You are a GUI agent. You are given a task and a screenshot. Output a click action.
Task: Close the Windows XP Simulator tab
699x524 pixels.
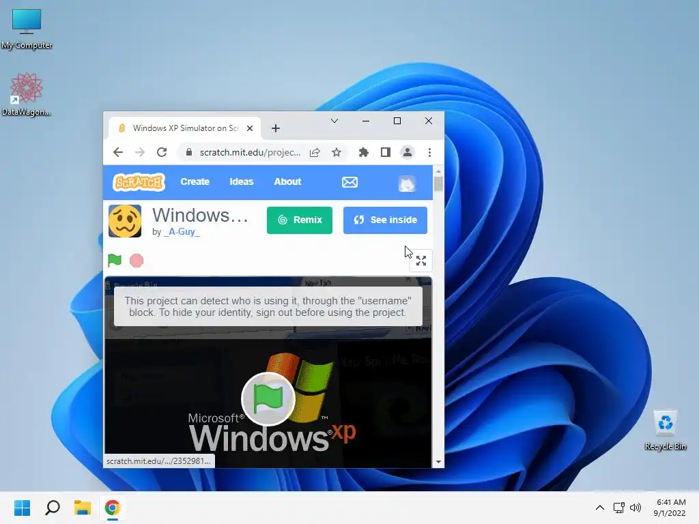(250, 128)
